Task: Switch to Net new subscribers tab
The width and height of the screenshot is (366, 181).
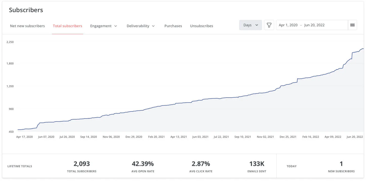Action: coord(27,26)
